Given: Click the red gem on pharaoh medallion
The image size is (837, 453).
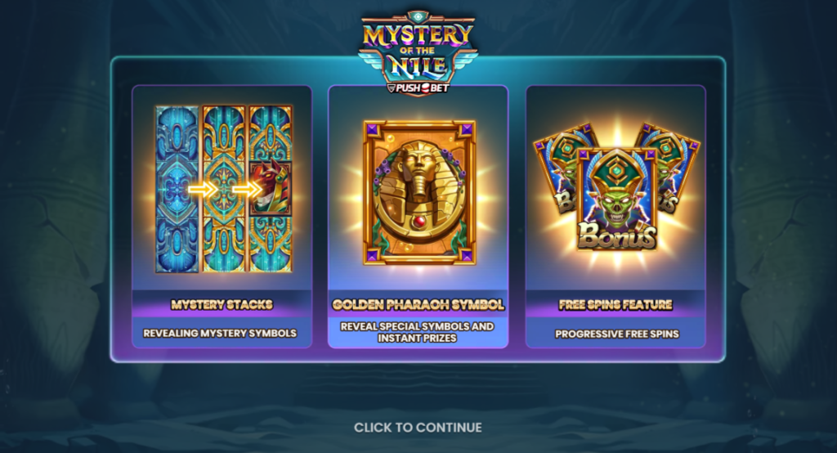Looking at the screenshot, I should pos(418,221).
